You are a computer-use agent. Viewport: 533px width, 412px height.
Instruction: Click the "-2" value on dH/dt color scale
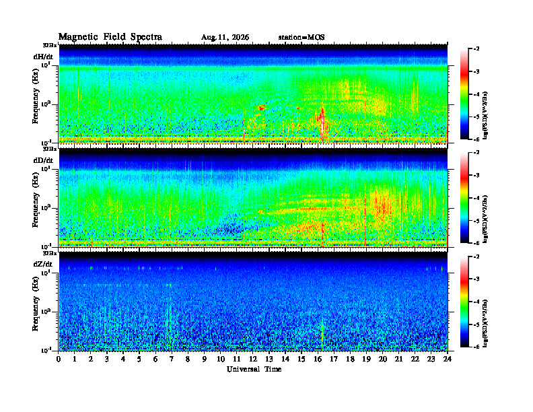[476, 49]
